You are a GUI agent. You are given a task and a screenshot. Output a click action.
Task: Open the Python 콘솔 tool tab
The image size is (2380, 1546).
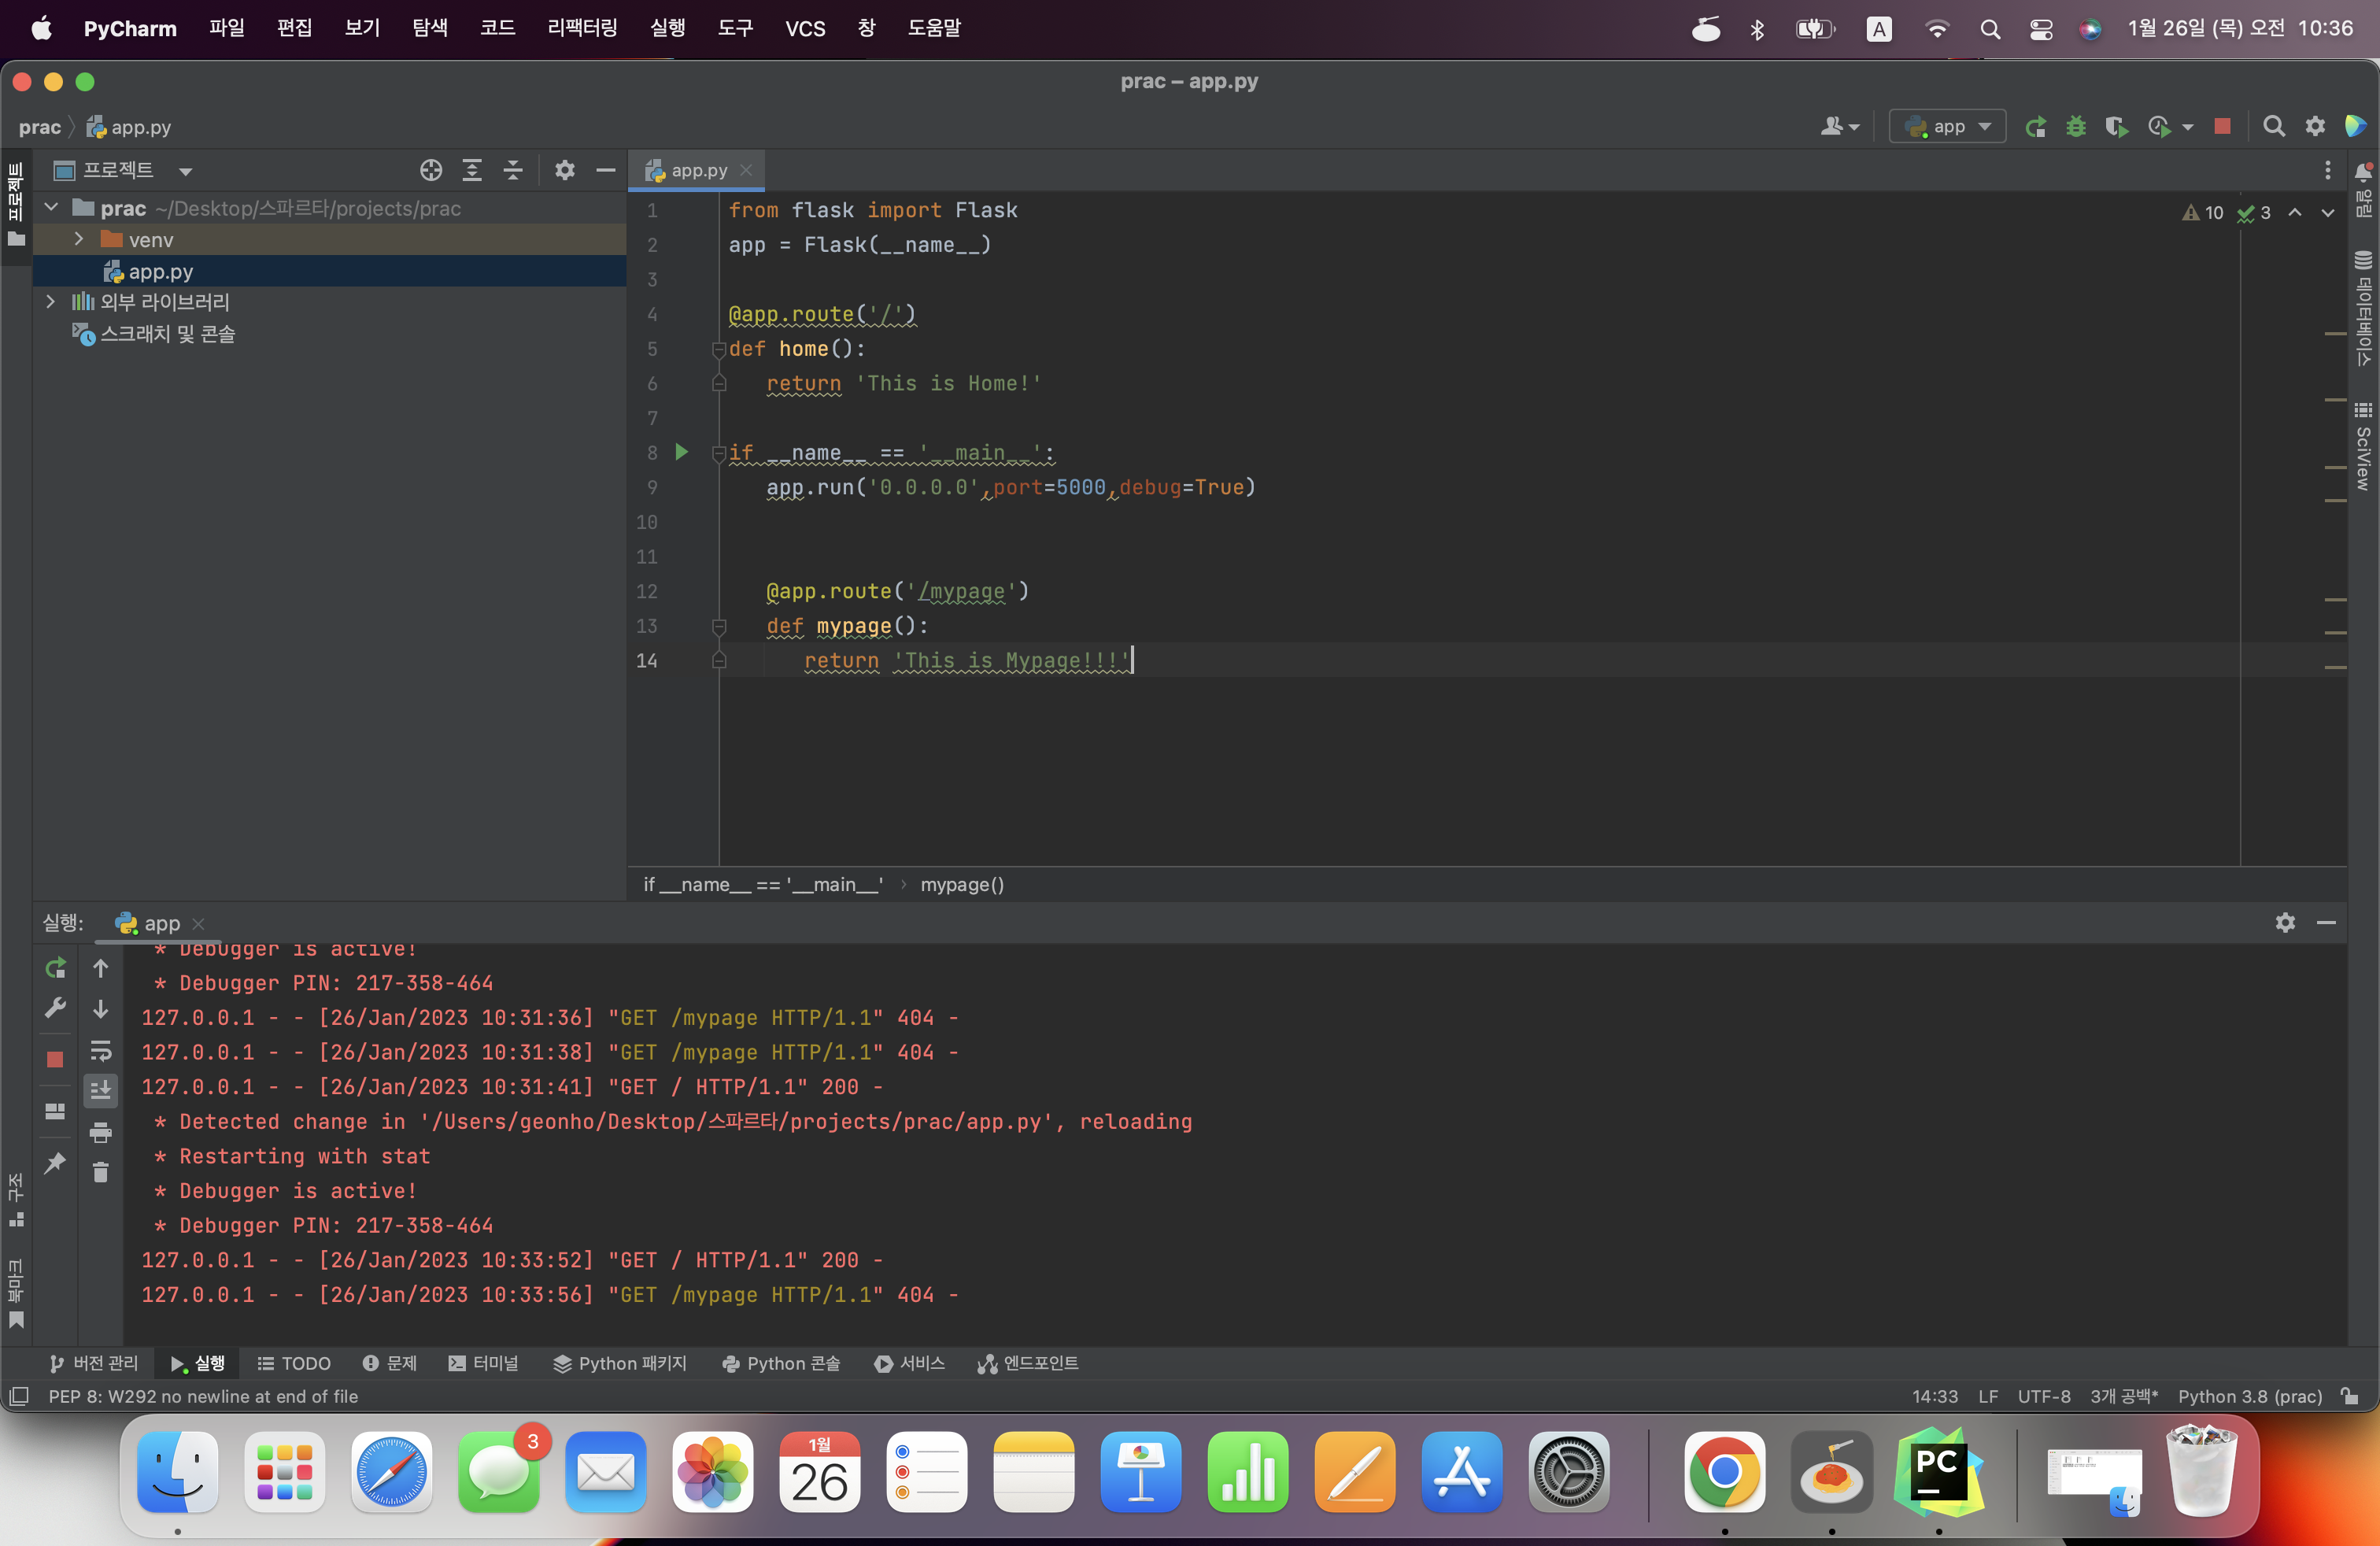point(781,1363)
